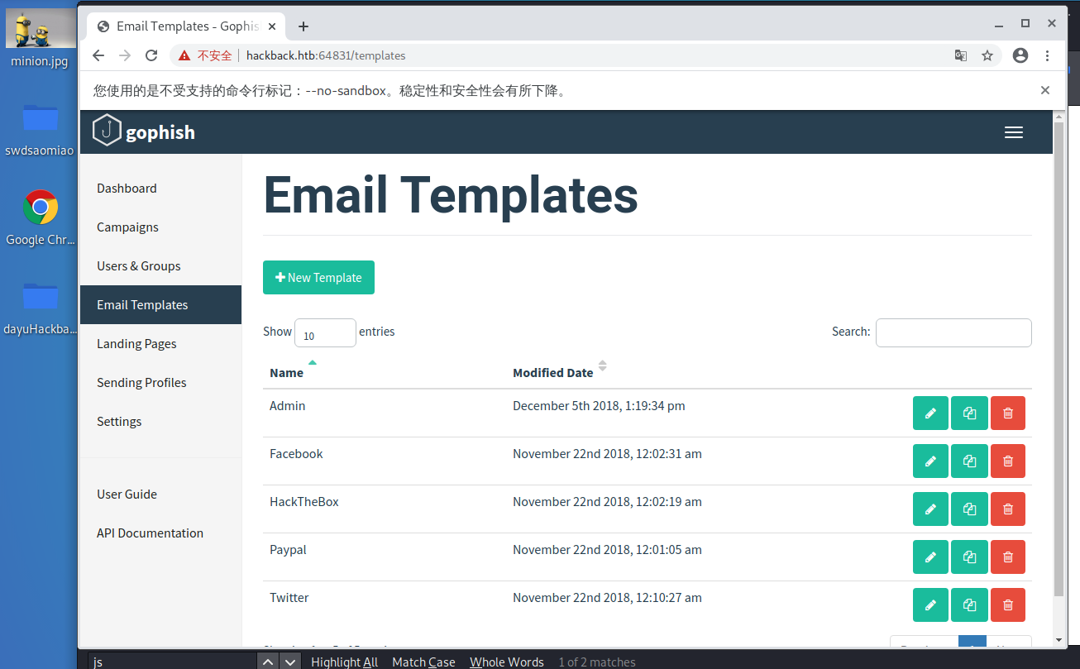Open the translate page icon

pos(960,55)
